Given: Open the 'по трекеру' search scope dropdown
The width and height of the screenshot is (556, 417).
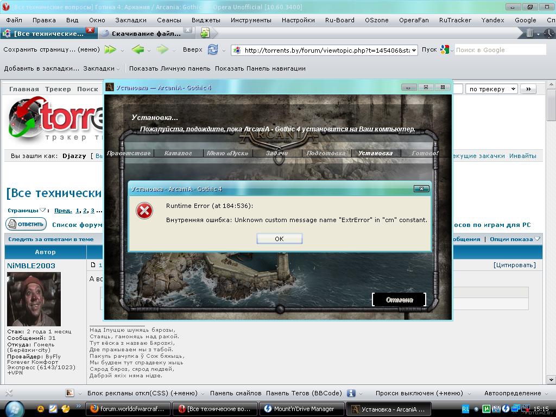Looking at the screenshot, I should pyautogui.click(x=492, y=89).
